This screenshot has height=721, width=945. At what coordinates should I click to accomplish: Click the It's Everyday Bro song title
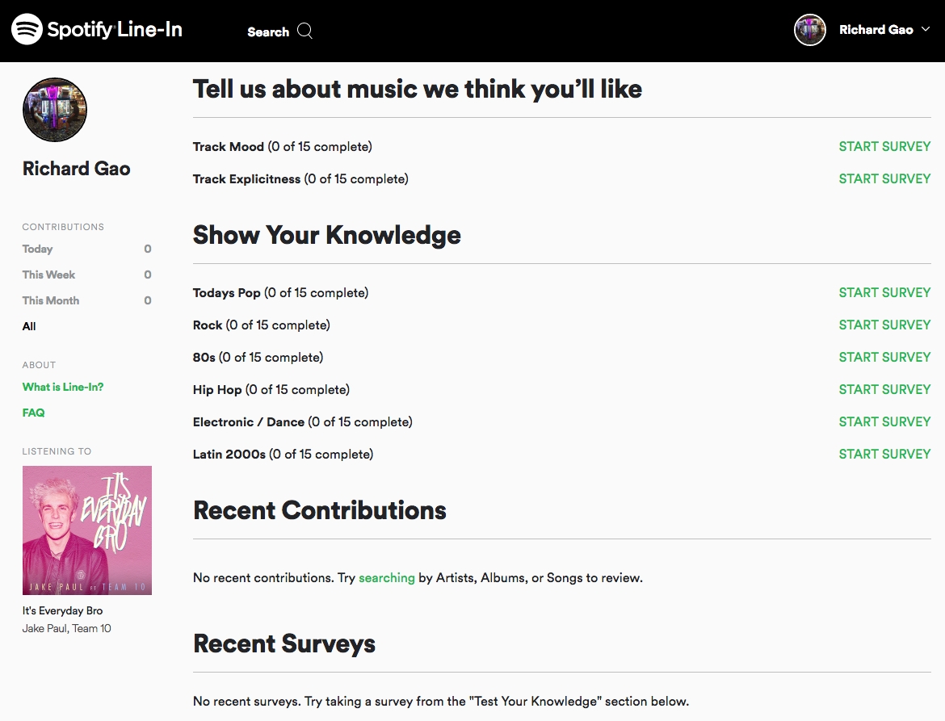tap(62, 610)
